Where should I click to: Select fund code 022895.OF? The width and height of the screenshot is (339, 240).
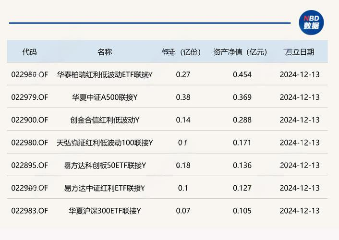[x=30, y=165]
